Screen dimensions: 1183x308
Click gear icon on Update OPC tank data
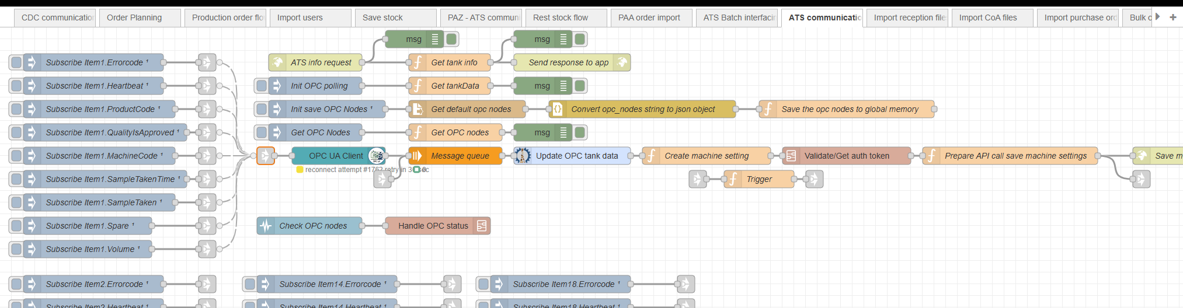click(523, 156)
